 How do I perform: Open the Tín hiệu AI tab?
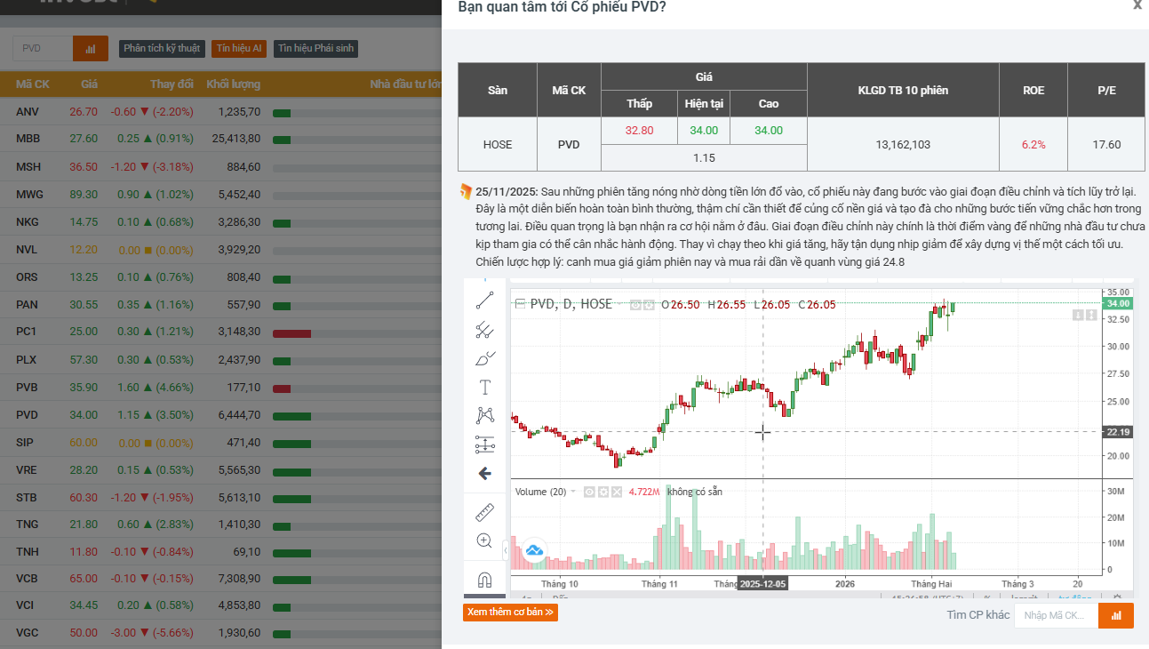239,49
